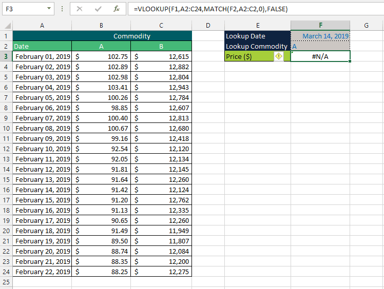Click price cell 92.54
The height and width of the screenshot is (289, 384).
coord(101,149)
